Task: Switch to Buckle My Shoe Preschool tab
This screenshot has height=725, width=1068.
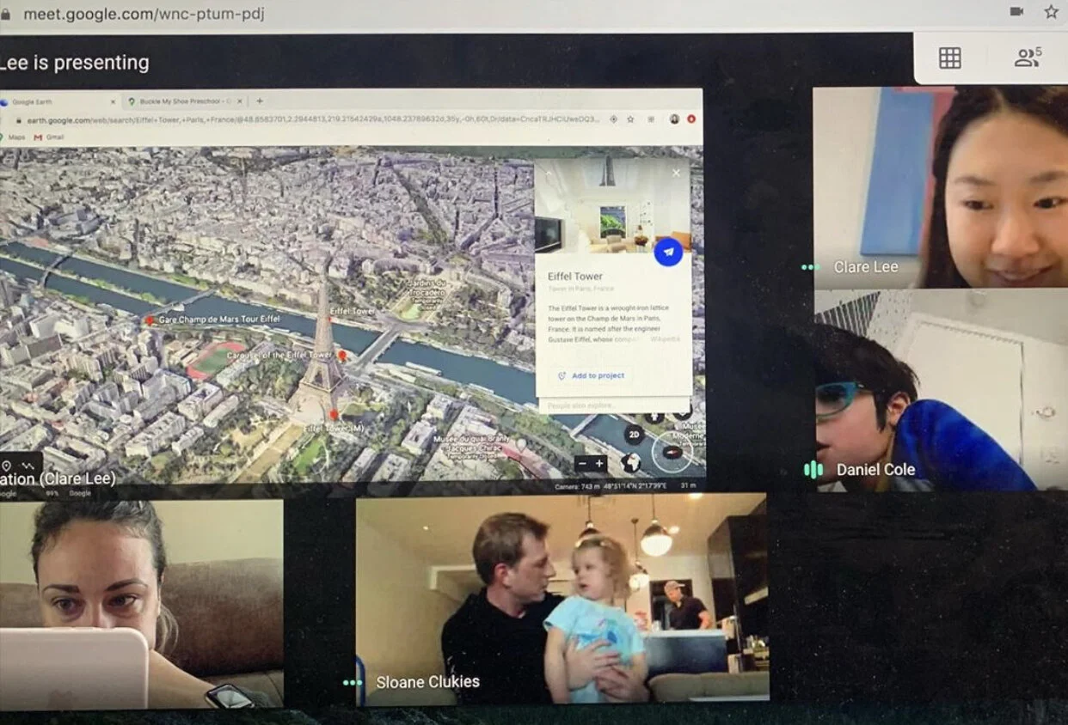Action: point(184,101)
